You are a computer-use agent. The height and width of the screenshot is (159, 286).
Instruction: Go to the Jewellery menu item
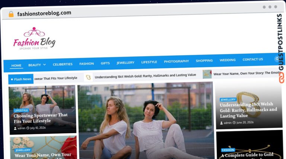pos(125,63)
